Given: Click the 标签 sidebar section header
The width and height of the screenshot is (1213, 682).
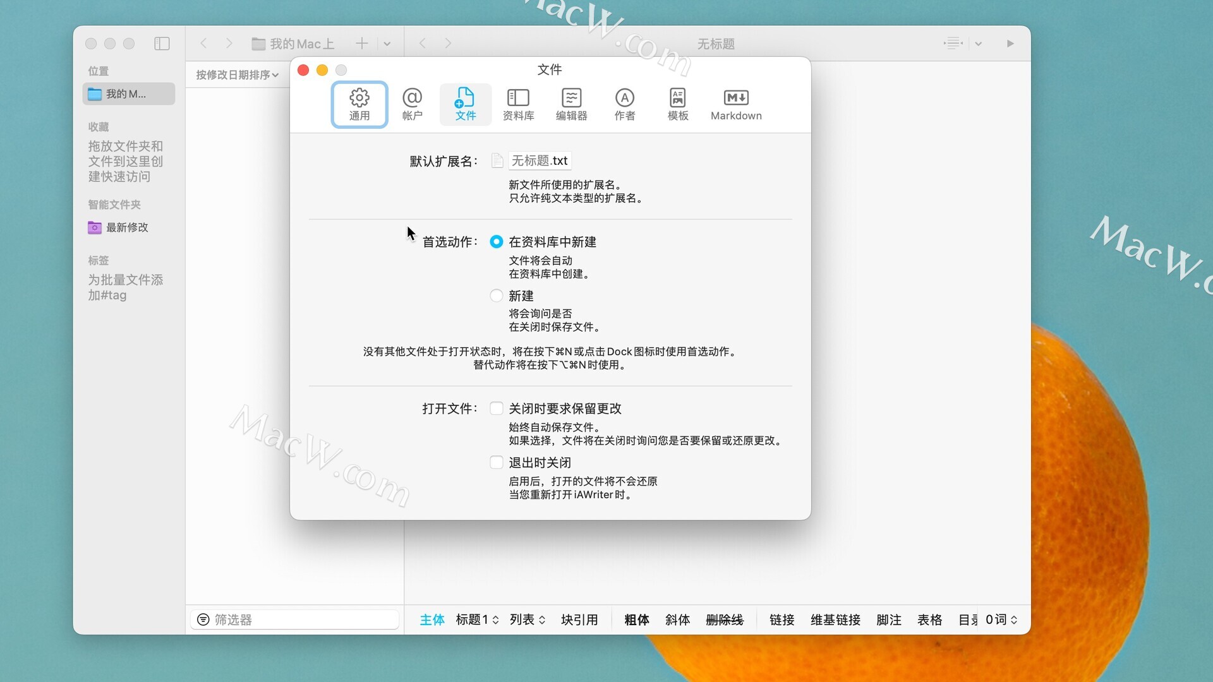Looking at the screenshot, I should 99,260.
